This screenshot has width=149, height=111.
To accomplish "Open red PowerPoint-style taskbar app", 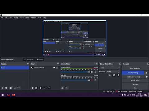I will 13,95.
